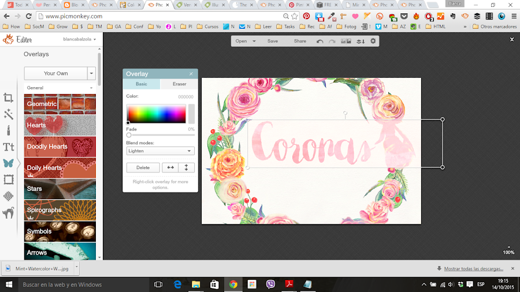Open the Viber taskbar icon

[270, 284]
